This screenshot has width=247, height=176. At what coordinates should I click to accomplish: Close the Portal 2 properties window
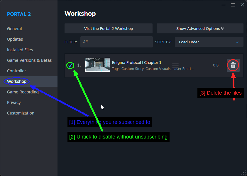coord(242,5)
